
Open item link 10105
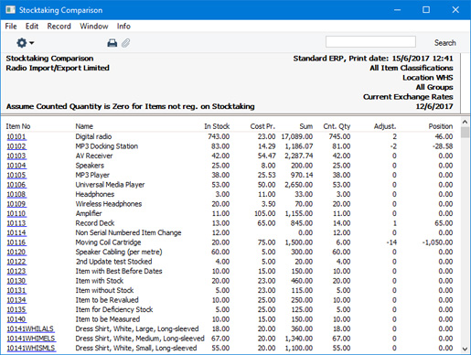[16, 175]
